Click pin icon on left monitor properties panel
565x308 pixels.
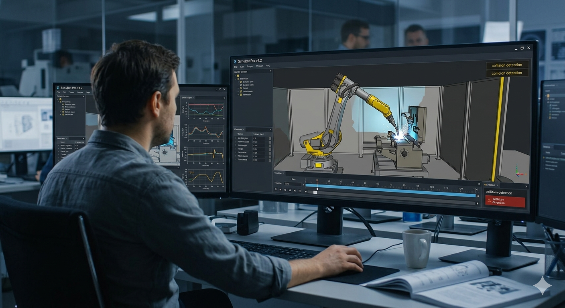(x=83, y=138)
